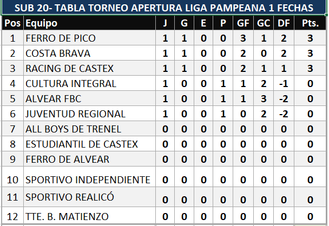Select the DF column header
This screenshot has height=226, width=329.
[282, 23]
